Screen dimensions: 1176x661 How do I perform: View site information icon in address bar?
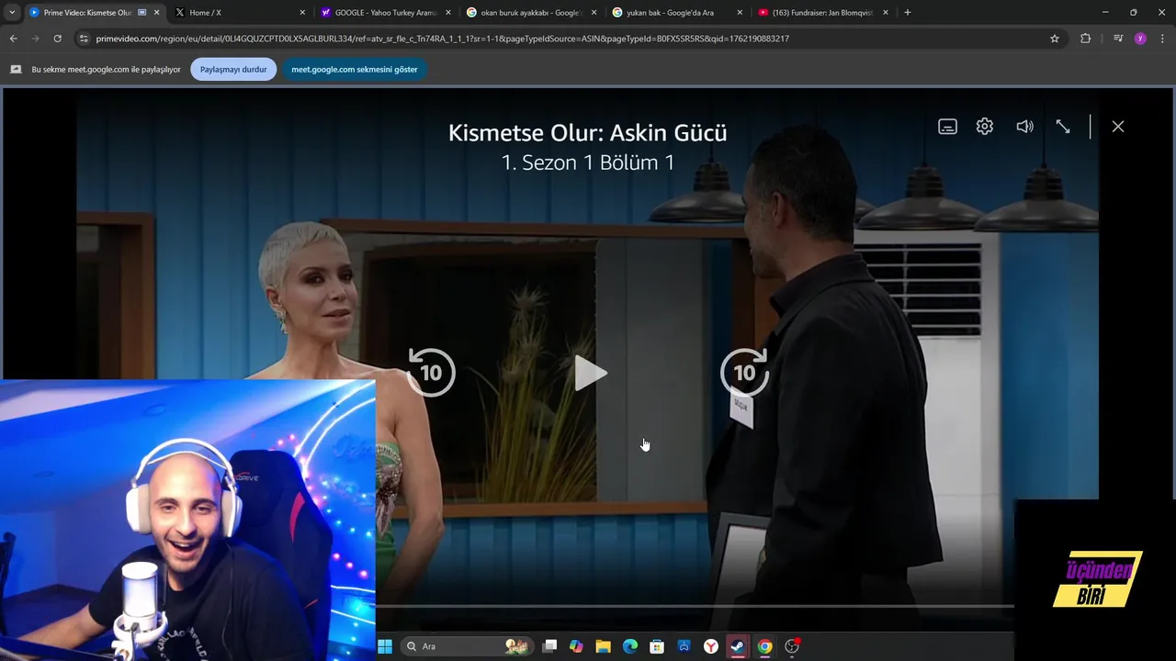84,39
